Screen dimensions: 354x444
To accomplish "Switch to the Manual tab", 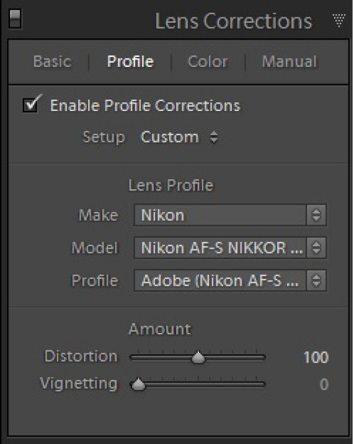I will tap(289, 62).
